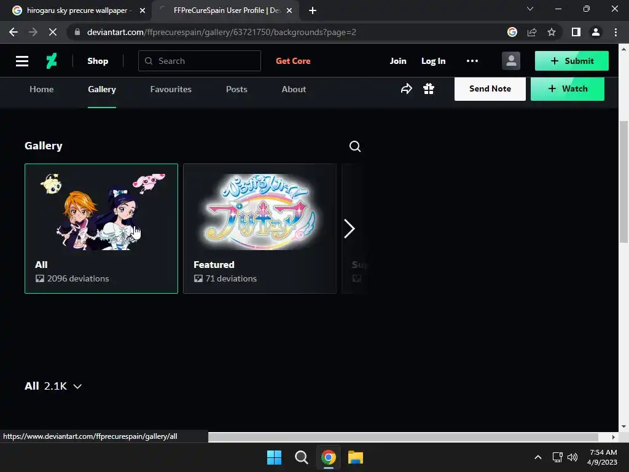Close the hirogaru sky precure wallpaper tab
Viewport: 629px width, 472px height.
tap(143, 10)
